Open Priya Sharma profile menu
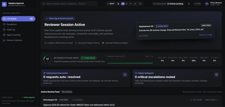The width and height of the screenshot is (225, 107). 213,4
